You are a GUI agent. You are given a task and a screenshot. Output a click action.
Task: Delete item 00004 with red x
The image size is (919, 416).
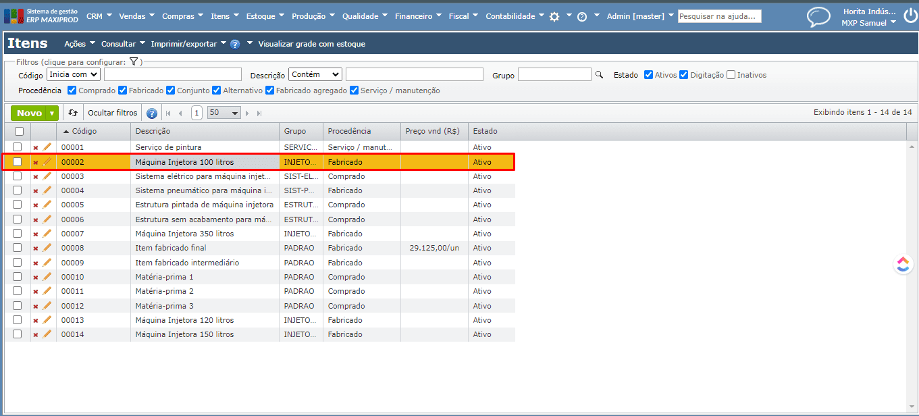[36, 191]
